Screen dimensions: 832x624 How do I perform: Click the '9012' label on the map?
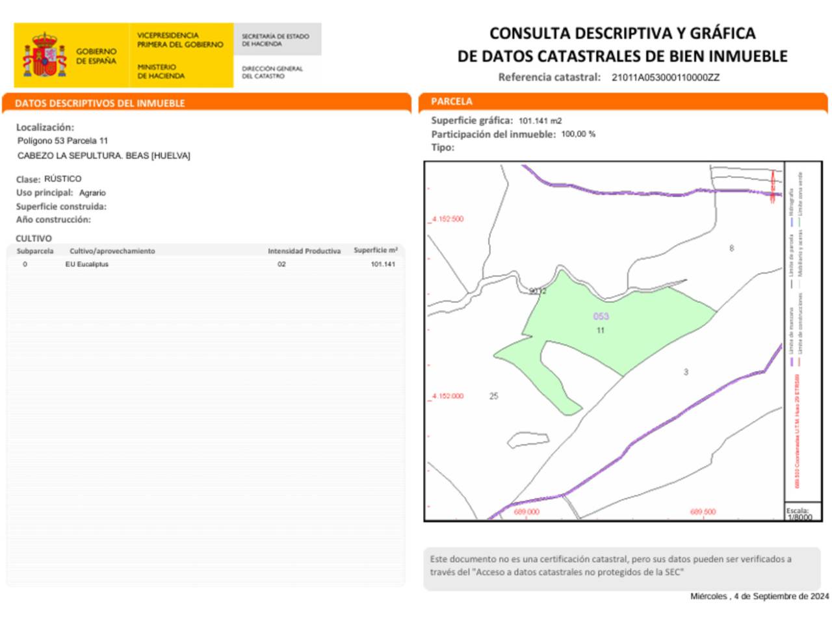click(538, 291)
